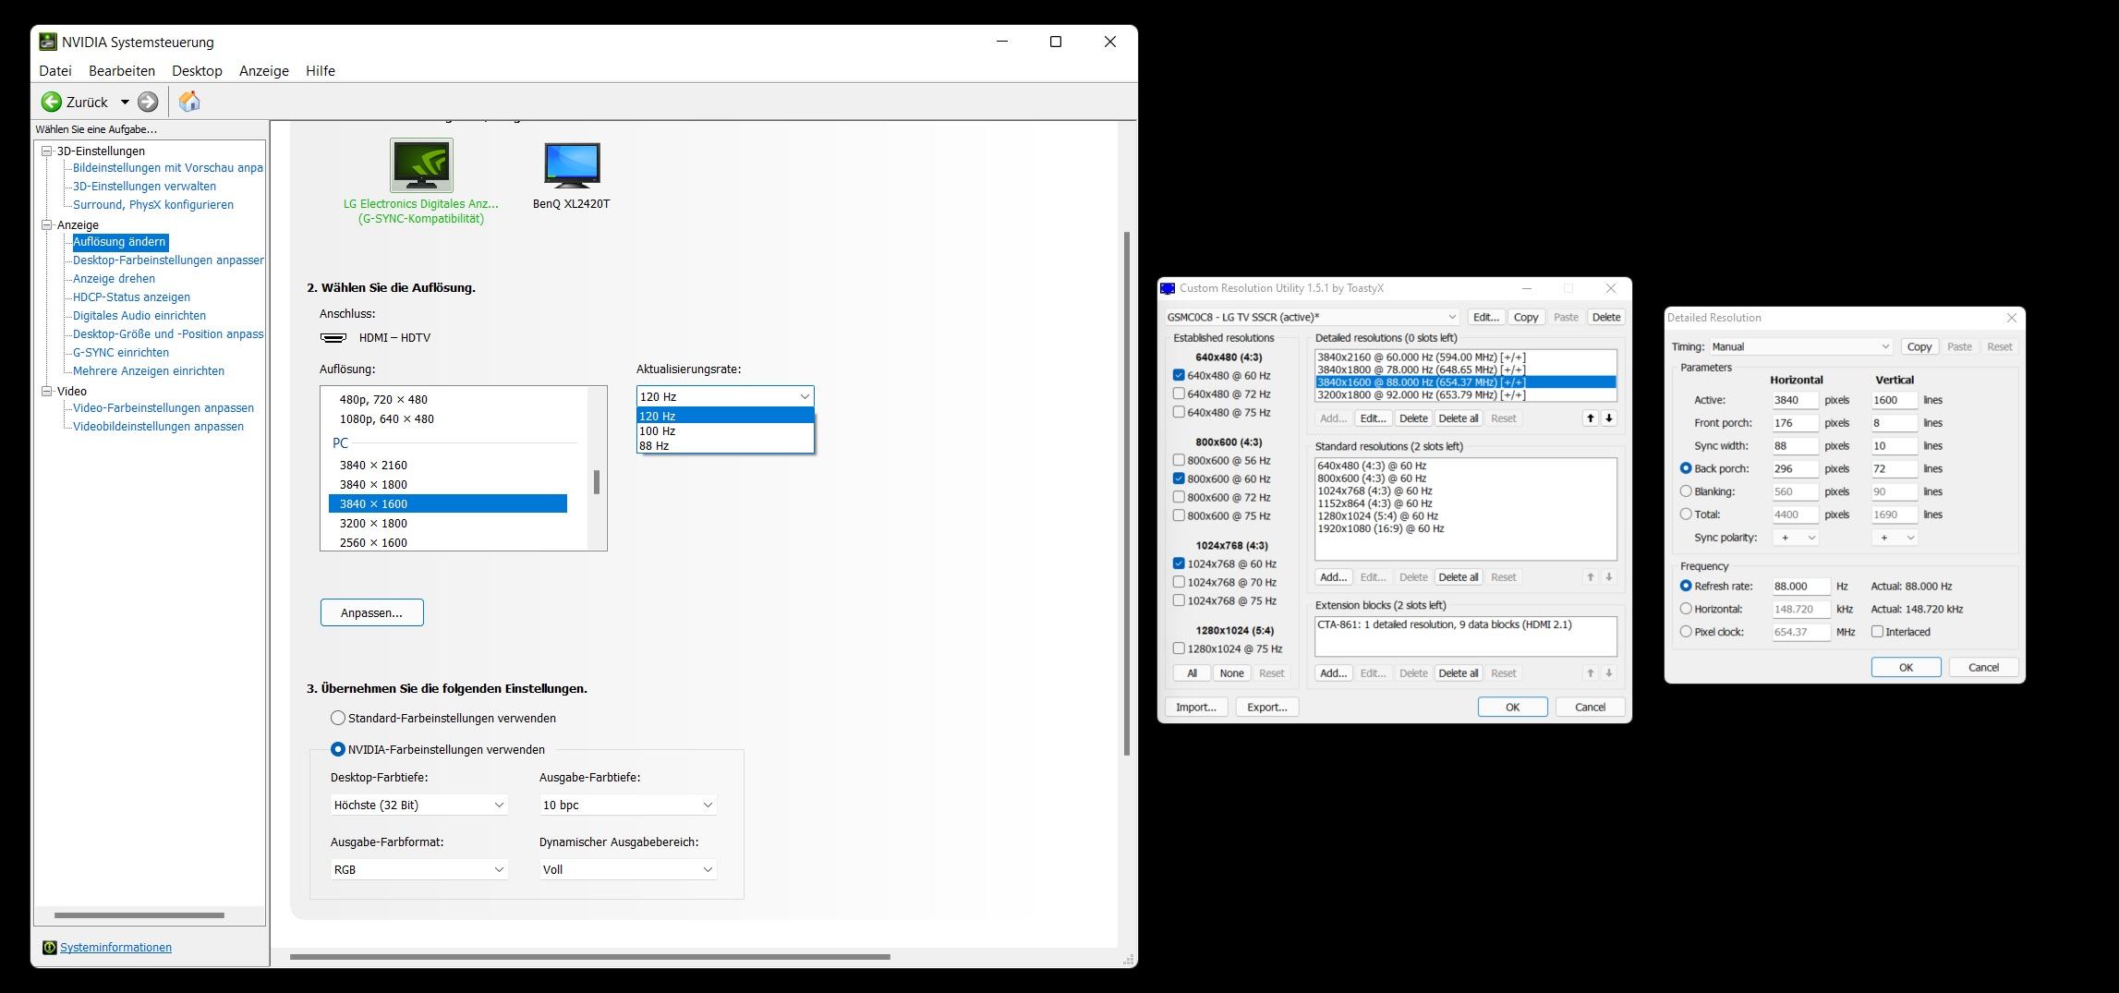Collapse the Anzeige tree node

47,224
